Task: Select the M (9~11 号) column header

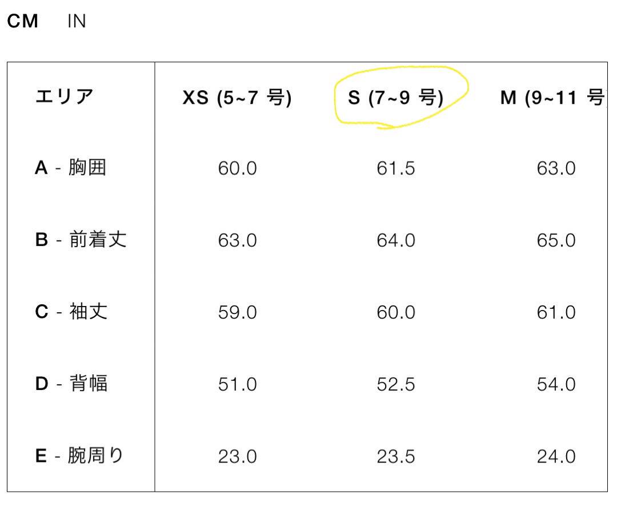Action: pyautogui.click(x=553, y=97)
